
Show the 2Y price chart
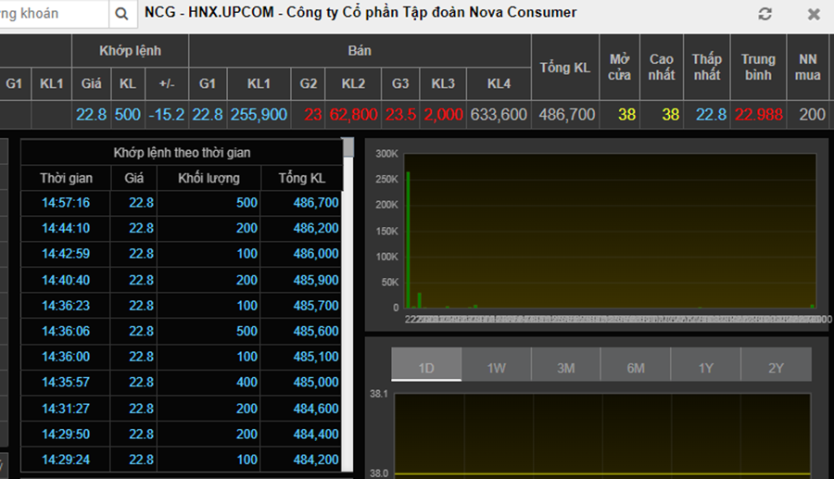coord(776,368)
